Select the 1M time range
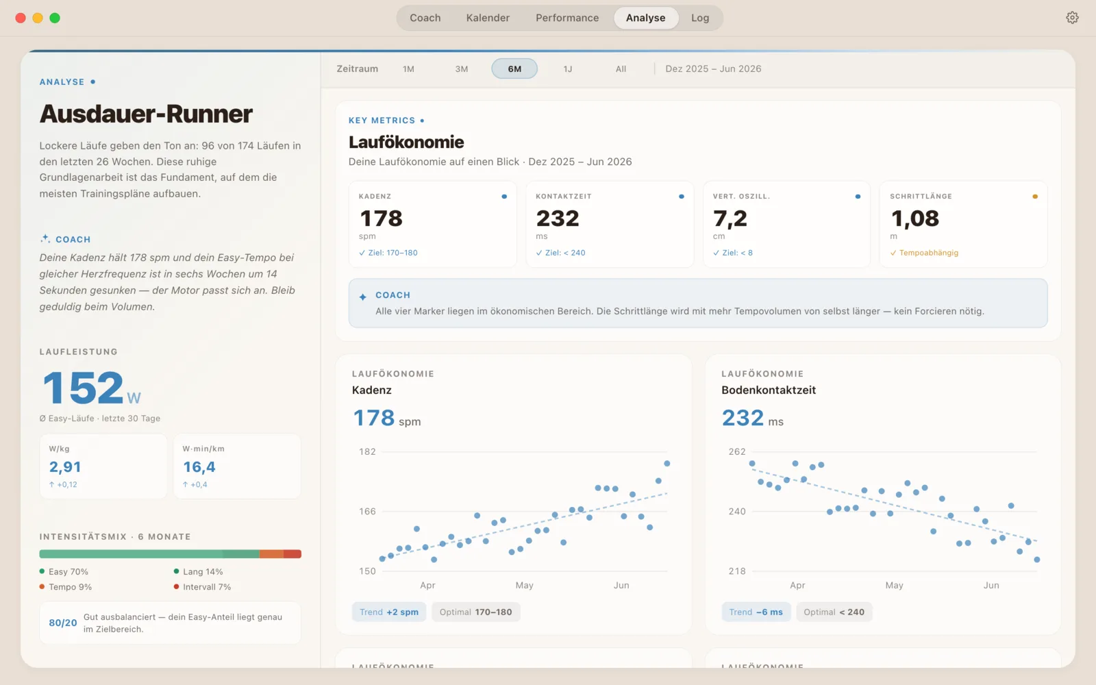Viewport: 1096px width, 685px height. coord(408,69)
